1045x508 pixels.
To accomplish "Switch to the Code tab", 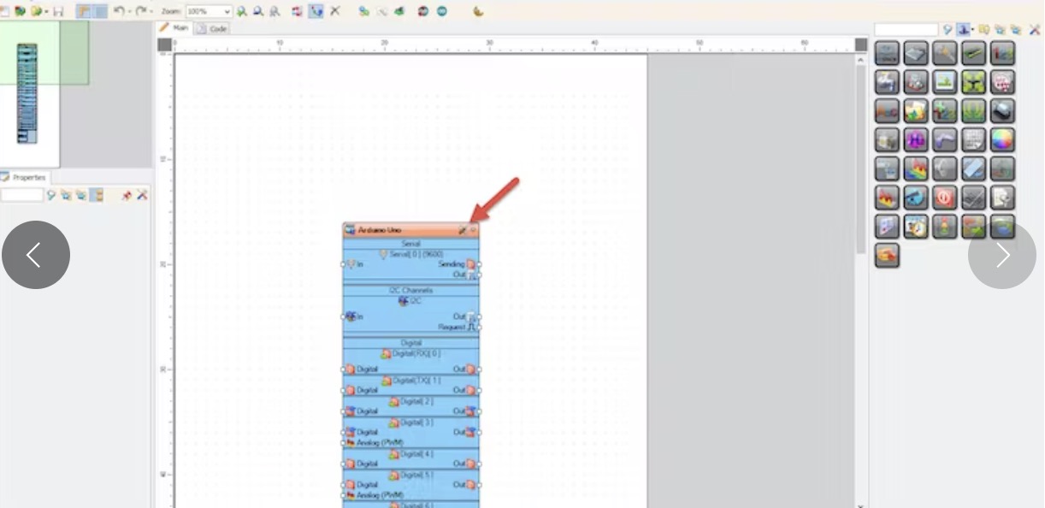I will tap(213, 28).
